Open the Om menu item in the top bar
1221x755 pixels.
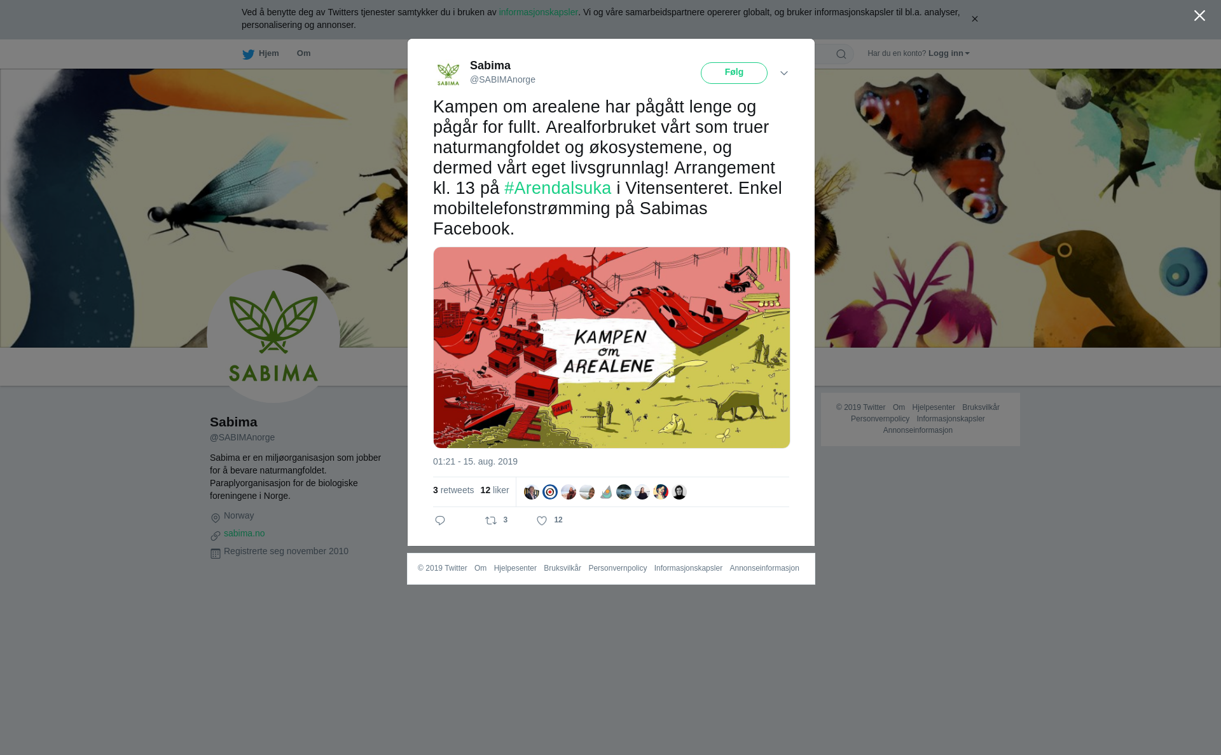click(x=303, y=53)
